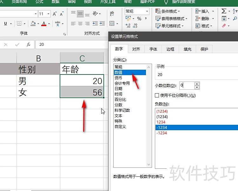This screenshot has height=191, width=238.
Task: Select 百分比 in category list
Action: pyautogui.click(x=130, y=99)
